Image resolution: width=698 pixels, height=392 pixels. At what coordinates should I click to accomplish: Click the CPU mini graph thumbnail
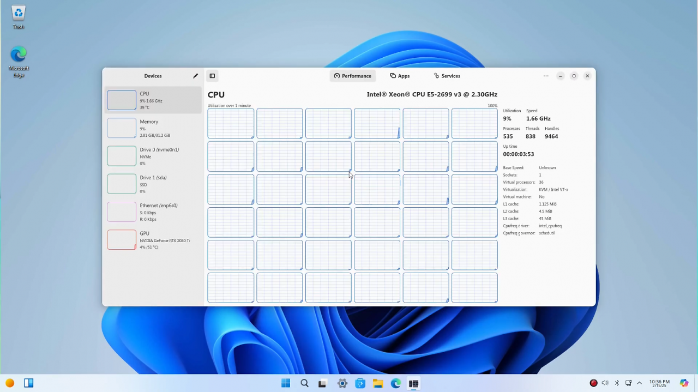point(122,100)
